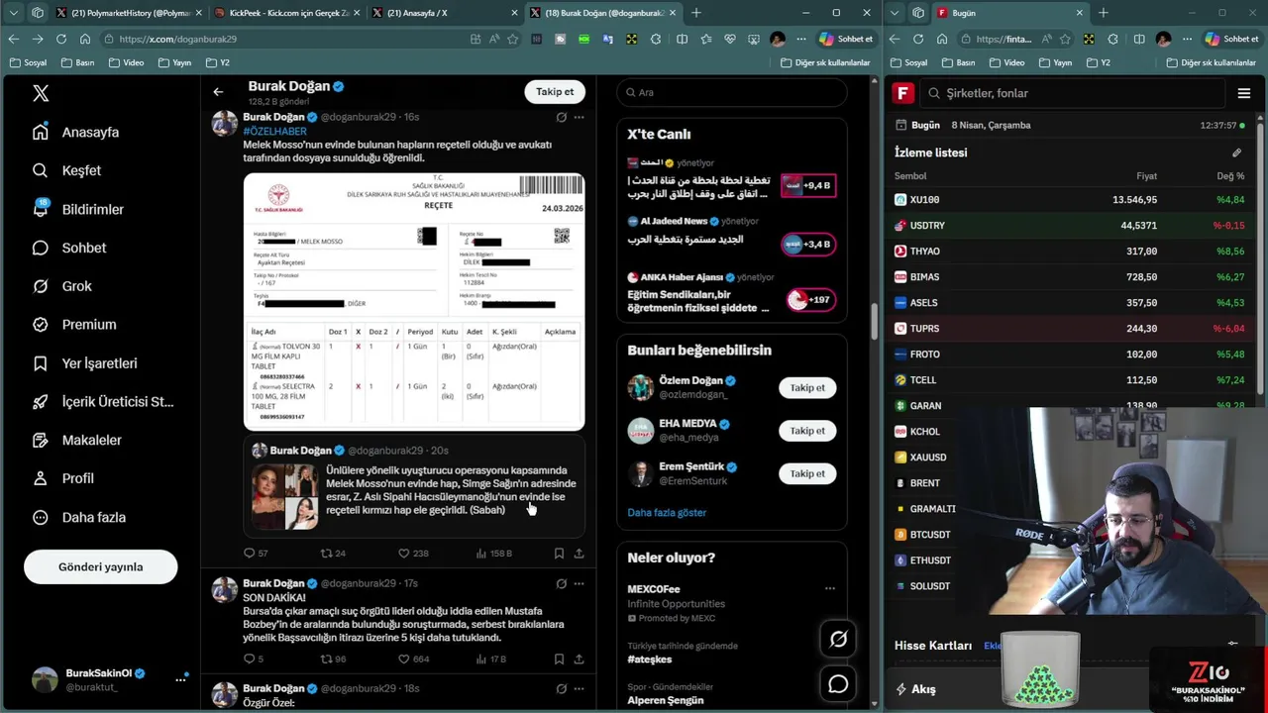Open a new tab in left browser

coord(696,13)
